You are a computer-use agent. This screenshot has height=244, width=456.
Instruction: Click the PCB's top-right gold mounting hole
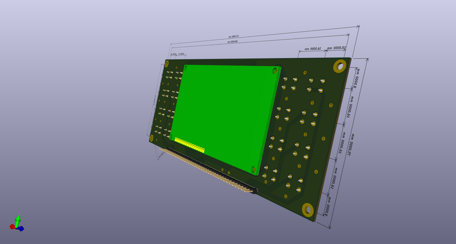point(340,66)
